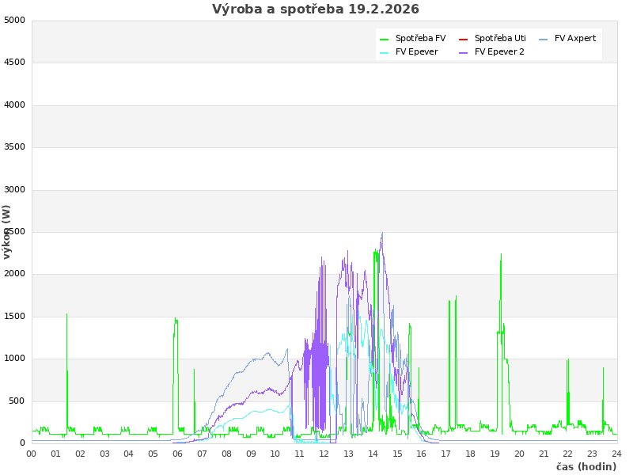
Task: Select the 24 hour tick on x-axis
Action: click(x=617, y=454)
